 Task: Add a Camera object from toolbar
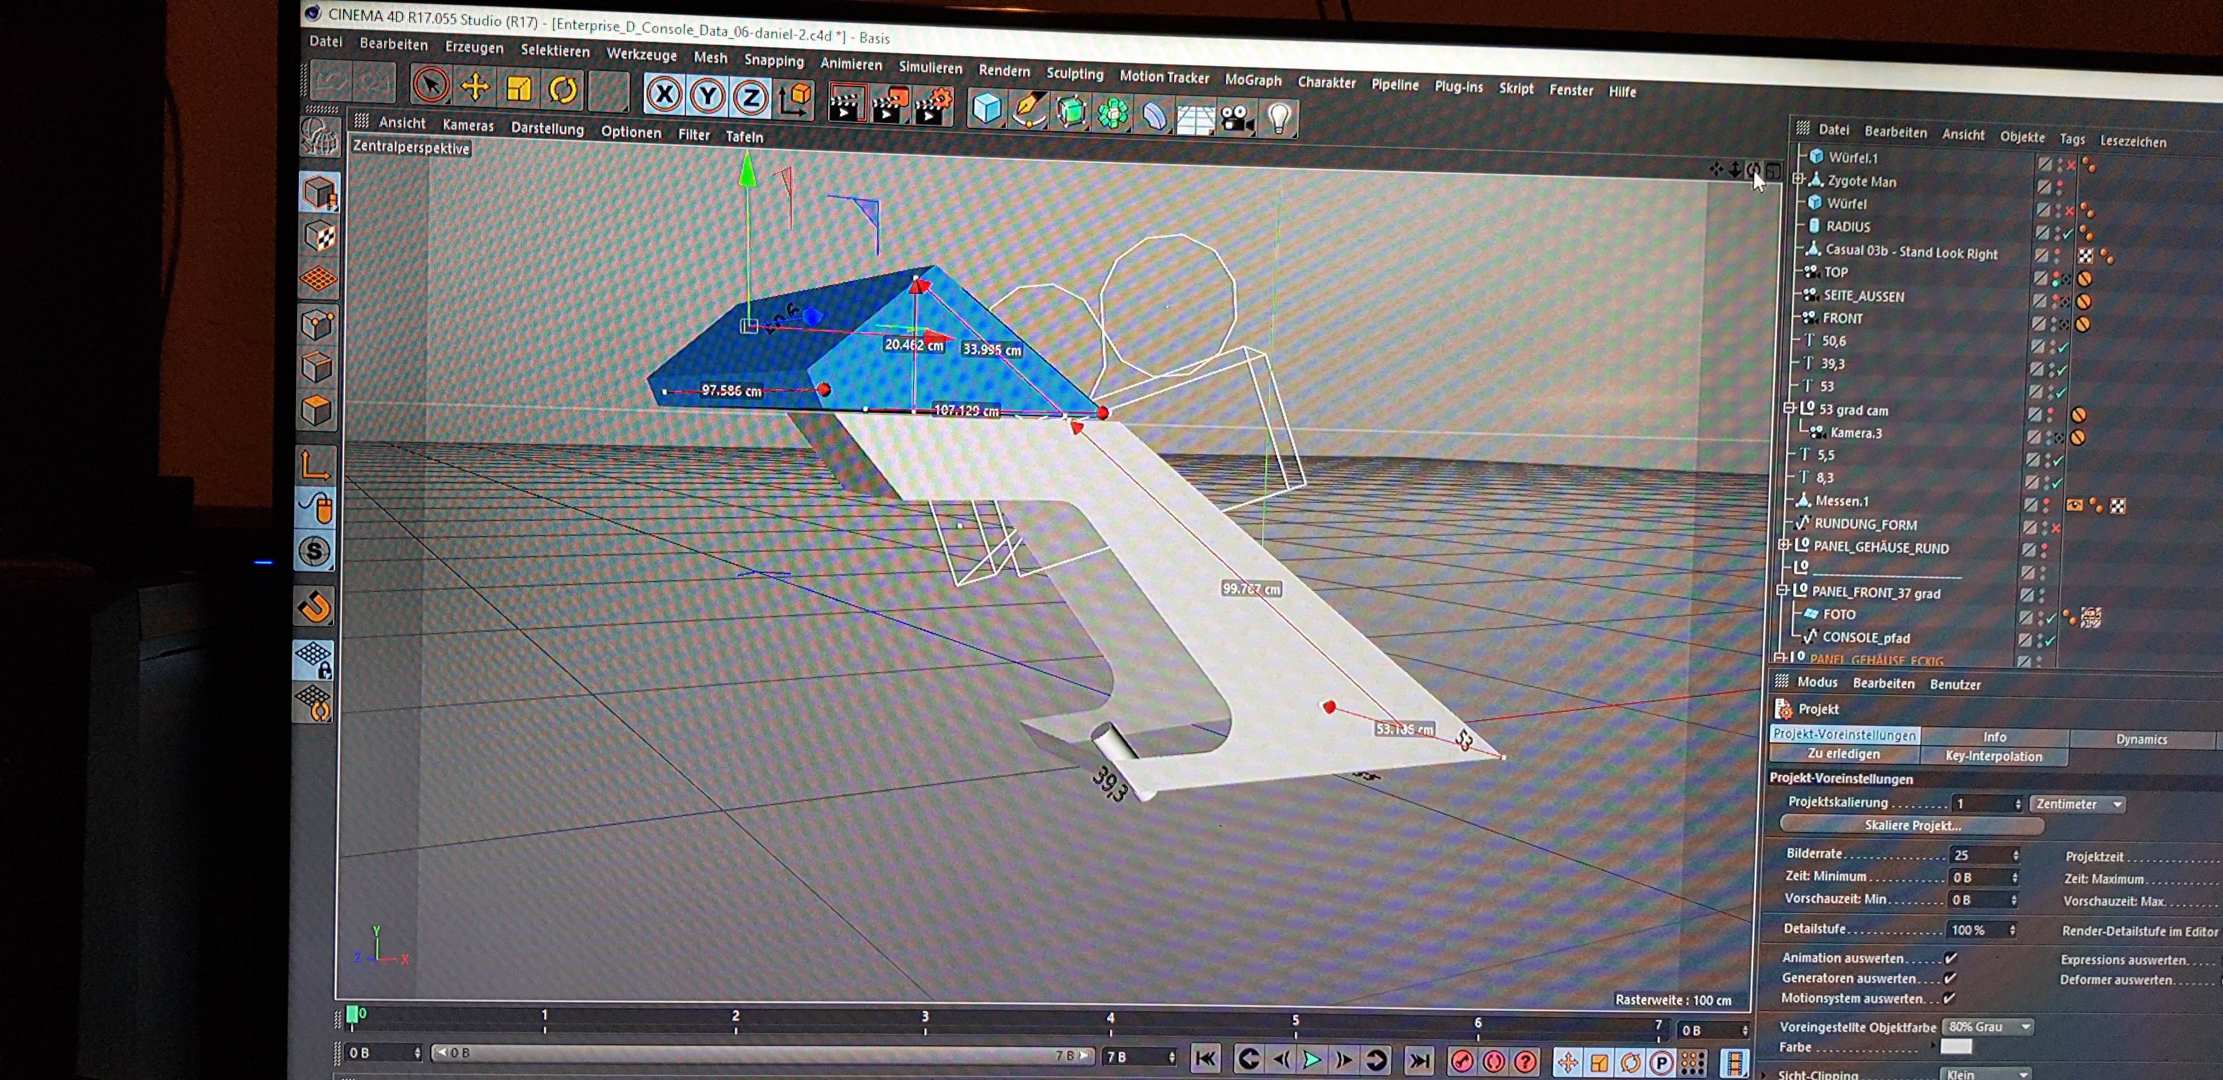click(x=1237, y=117)
